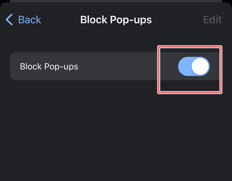
Task: Click Edit at the top right
Action: [212, 20]
